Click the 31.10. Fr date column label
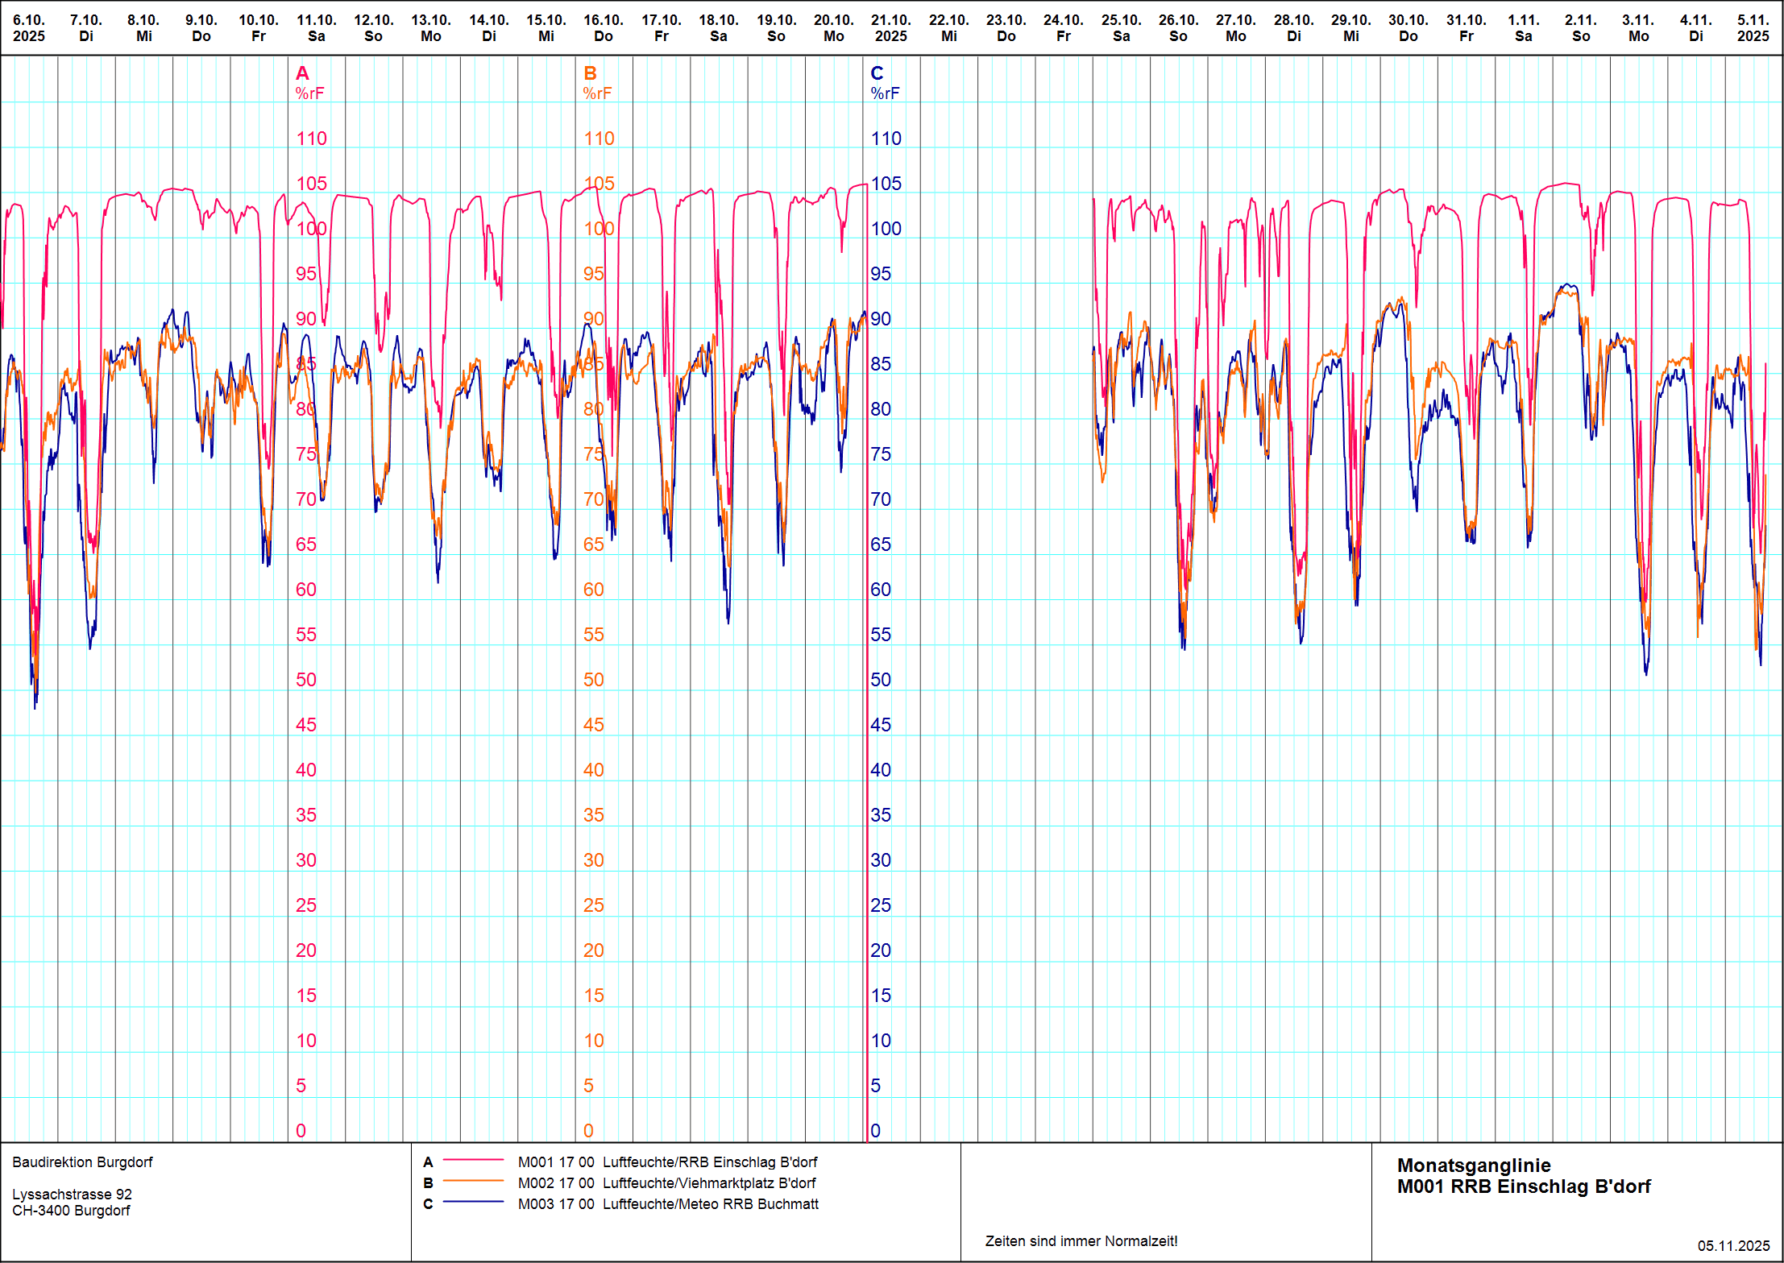1784x1263 pixels. [1466, 28]
